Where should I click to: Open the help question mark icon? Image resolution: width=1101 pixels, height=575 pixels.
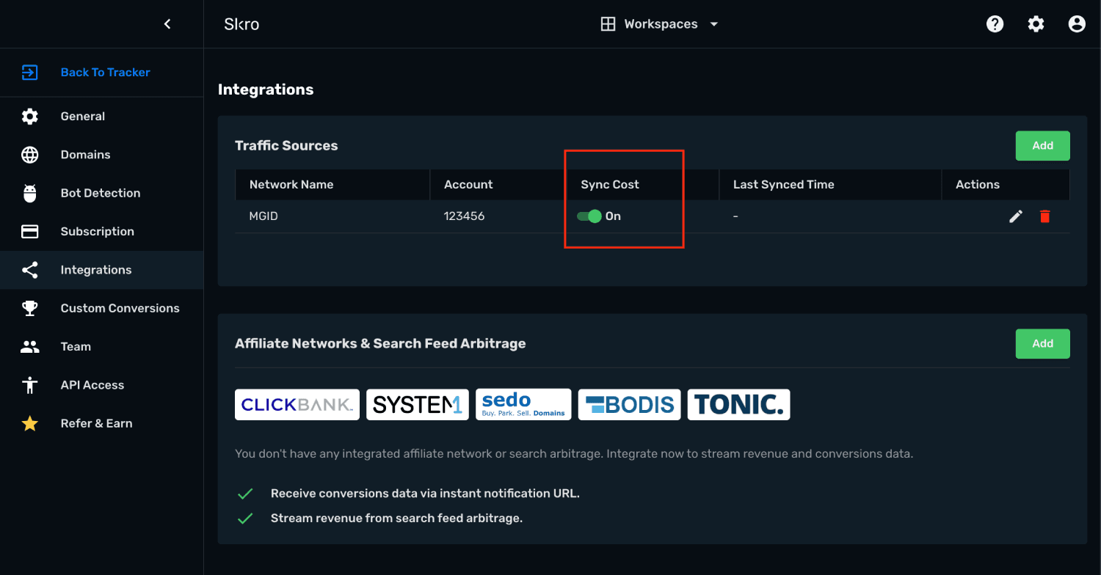point(995,24)
